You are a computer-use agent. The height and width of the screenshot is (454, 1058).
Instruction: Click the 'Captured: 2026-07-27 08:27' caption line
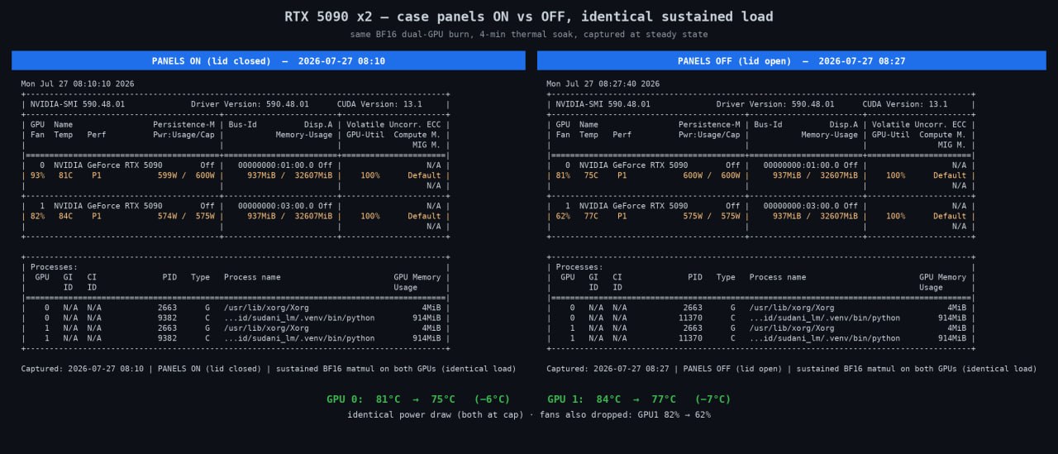coord(792,369)
